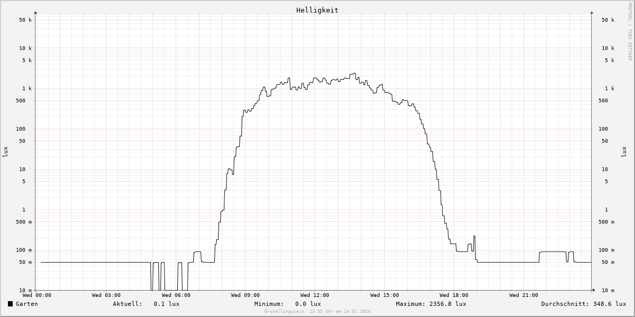Click the 'Aktuell:' label in the legend
This screenshot has height=317, width=635.
click(x=128, y=304)
